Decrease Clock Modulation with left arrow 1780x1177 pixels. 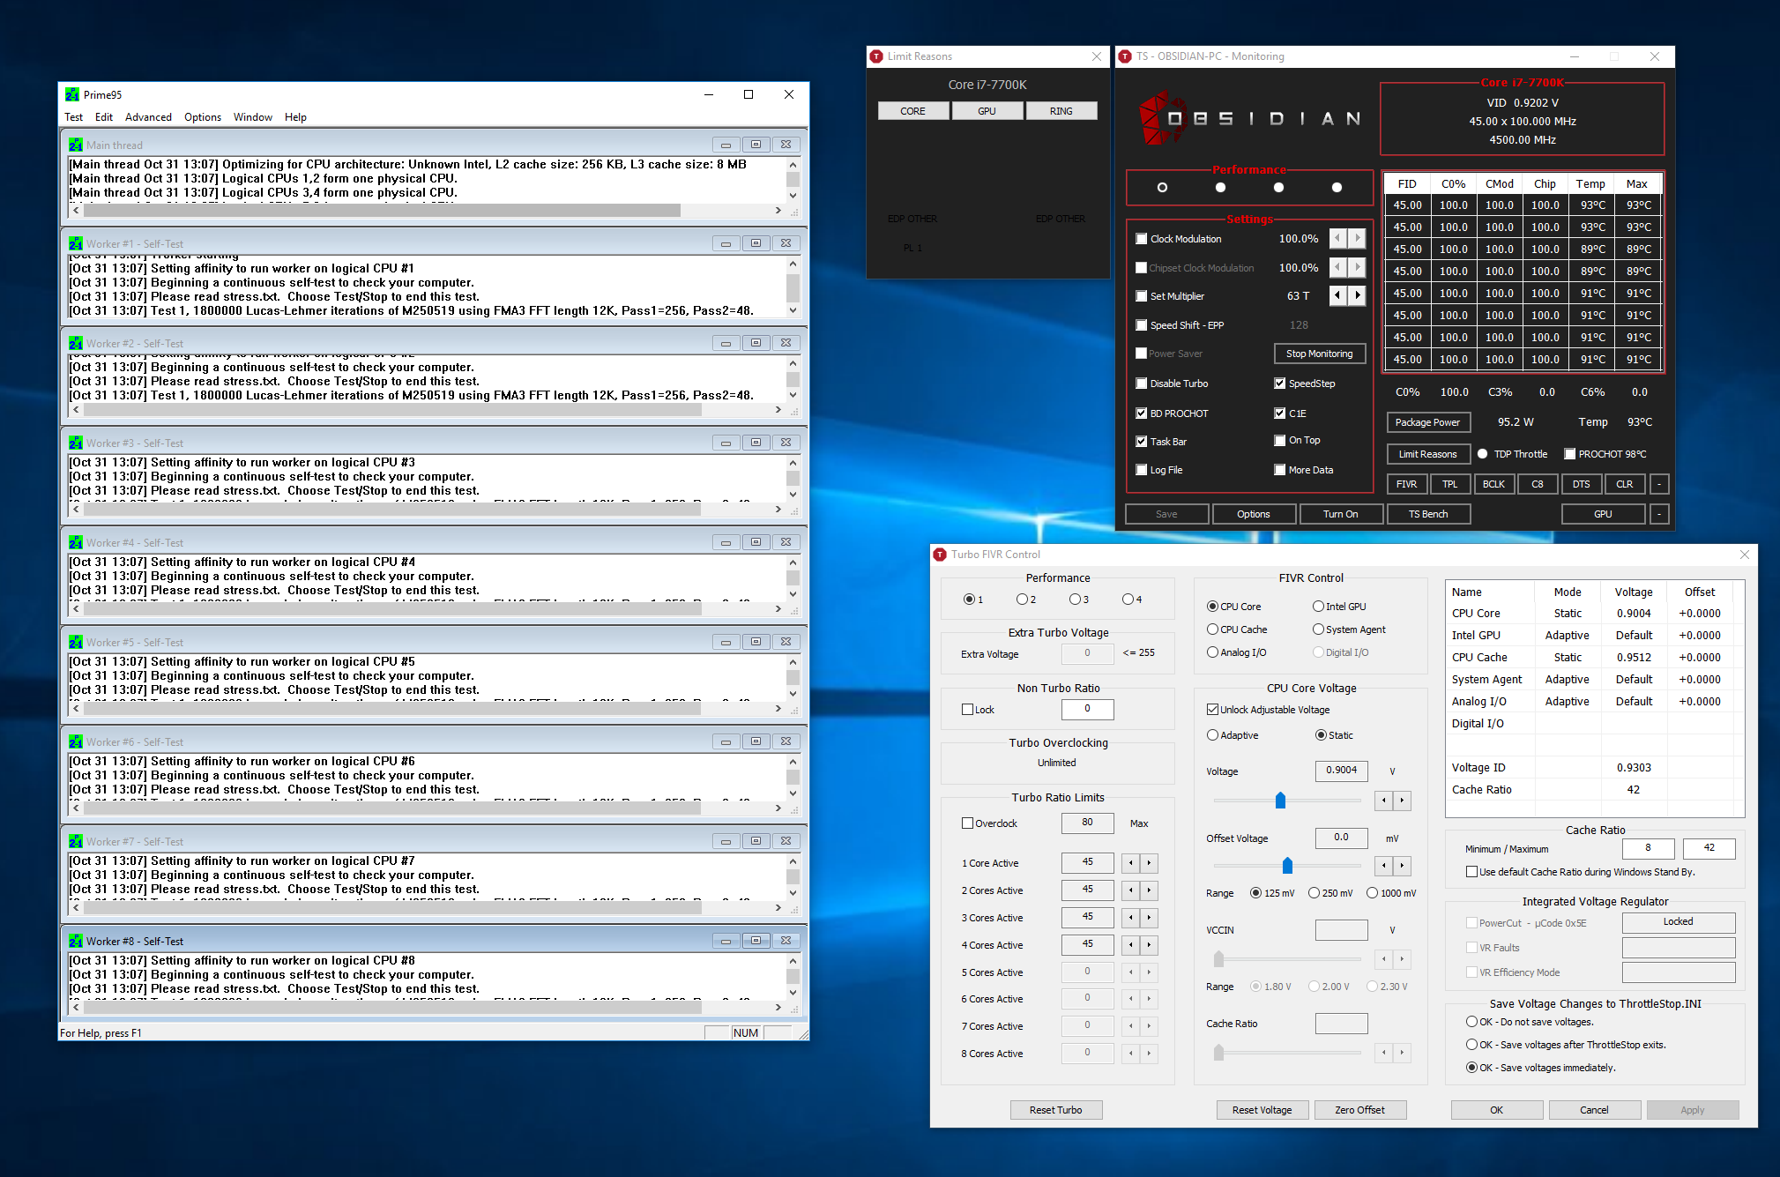(x=1338, y=238)
